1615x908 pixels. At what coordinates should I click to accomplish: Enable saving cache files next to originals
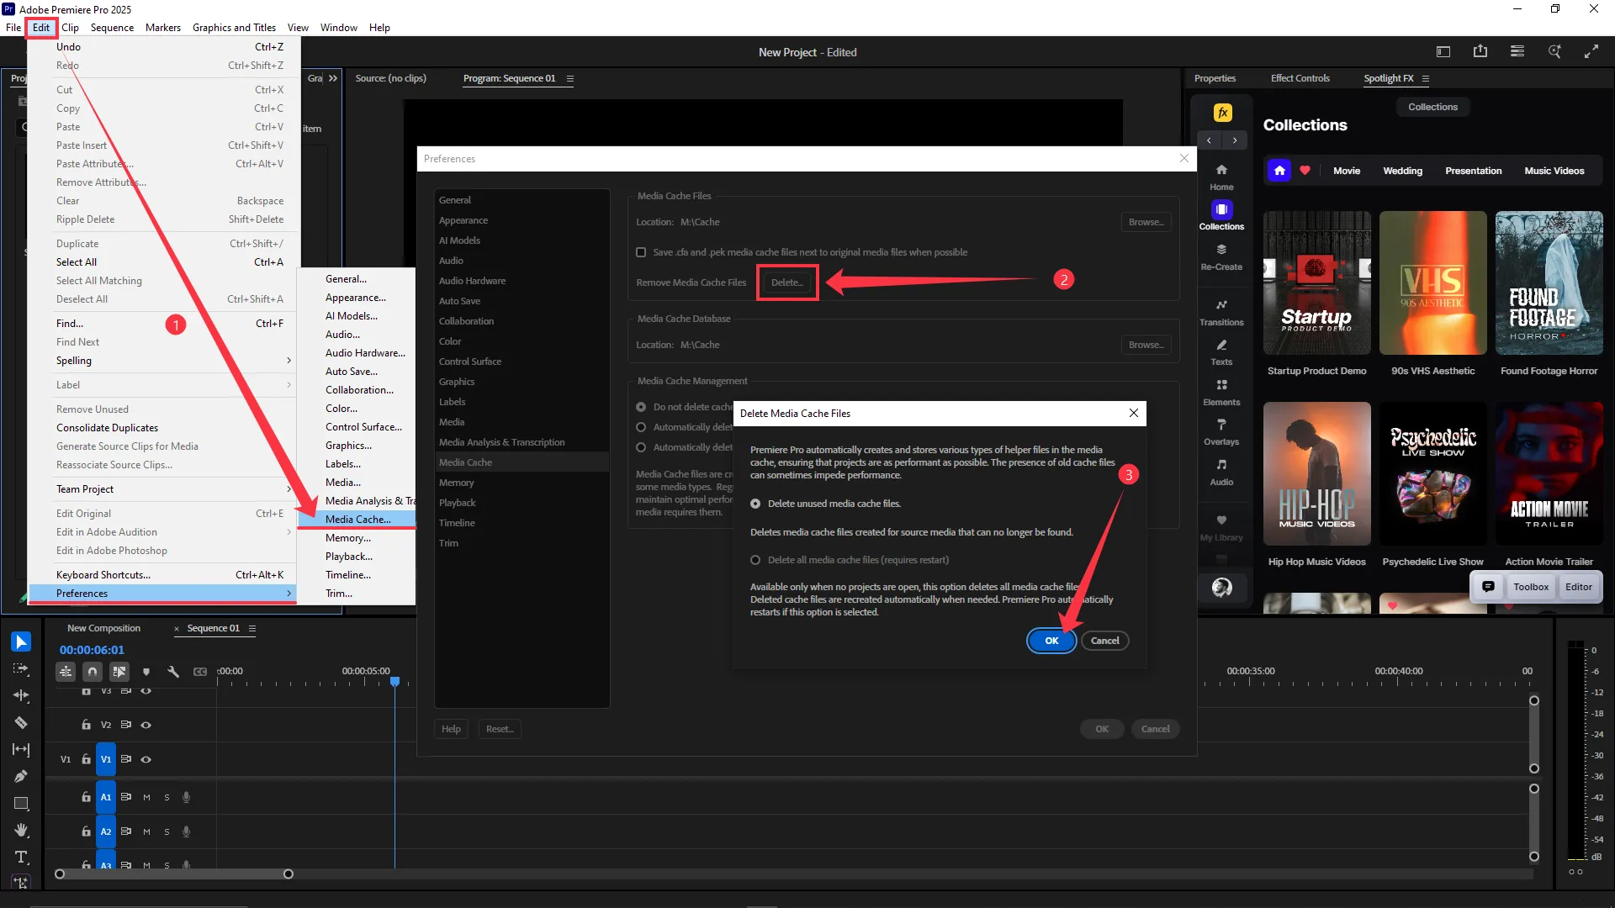pyautogui.click(x=641, y=252)
